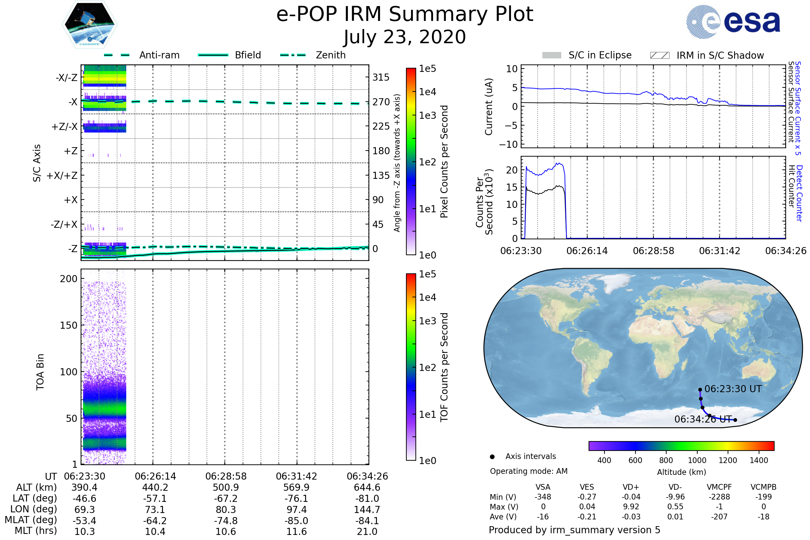Click the Anti-ram dashed line legend marker

[116, 55]
